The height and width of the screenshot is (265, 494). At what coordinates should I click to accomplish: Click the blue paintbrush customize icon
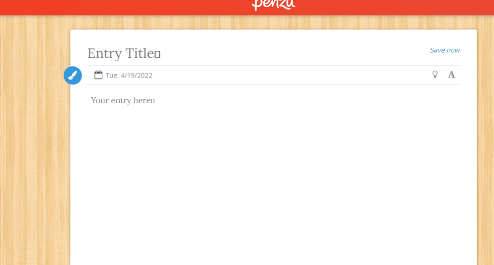click(x=73, y=75)
